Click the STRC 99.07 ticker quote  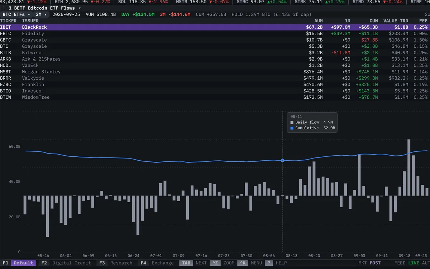(x=262, y=2)
